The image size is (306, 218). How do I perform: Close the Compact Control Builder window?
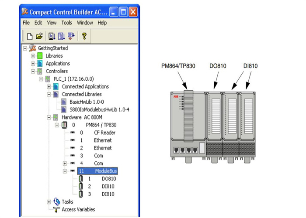(x=133, y=12)
